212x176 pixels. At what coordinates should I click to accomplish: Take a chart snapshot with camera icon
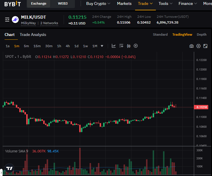(x=192, y=46)
